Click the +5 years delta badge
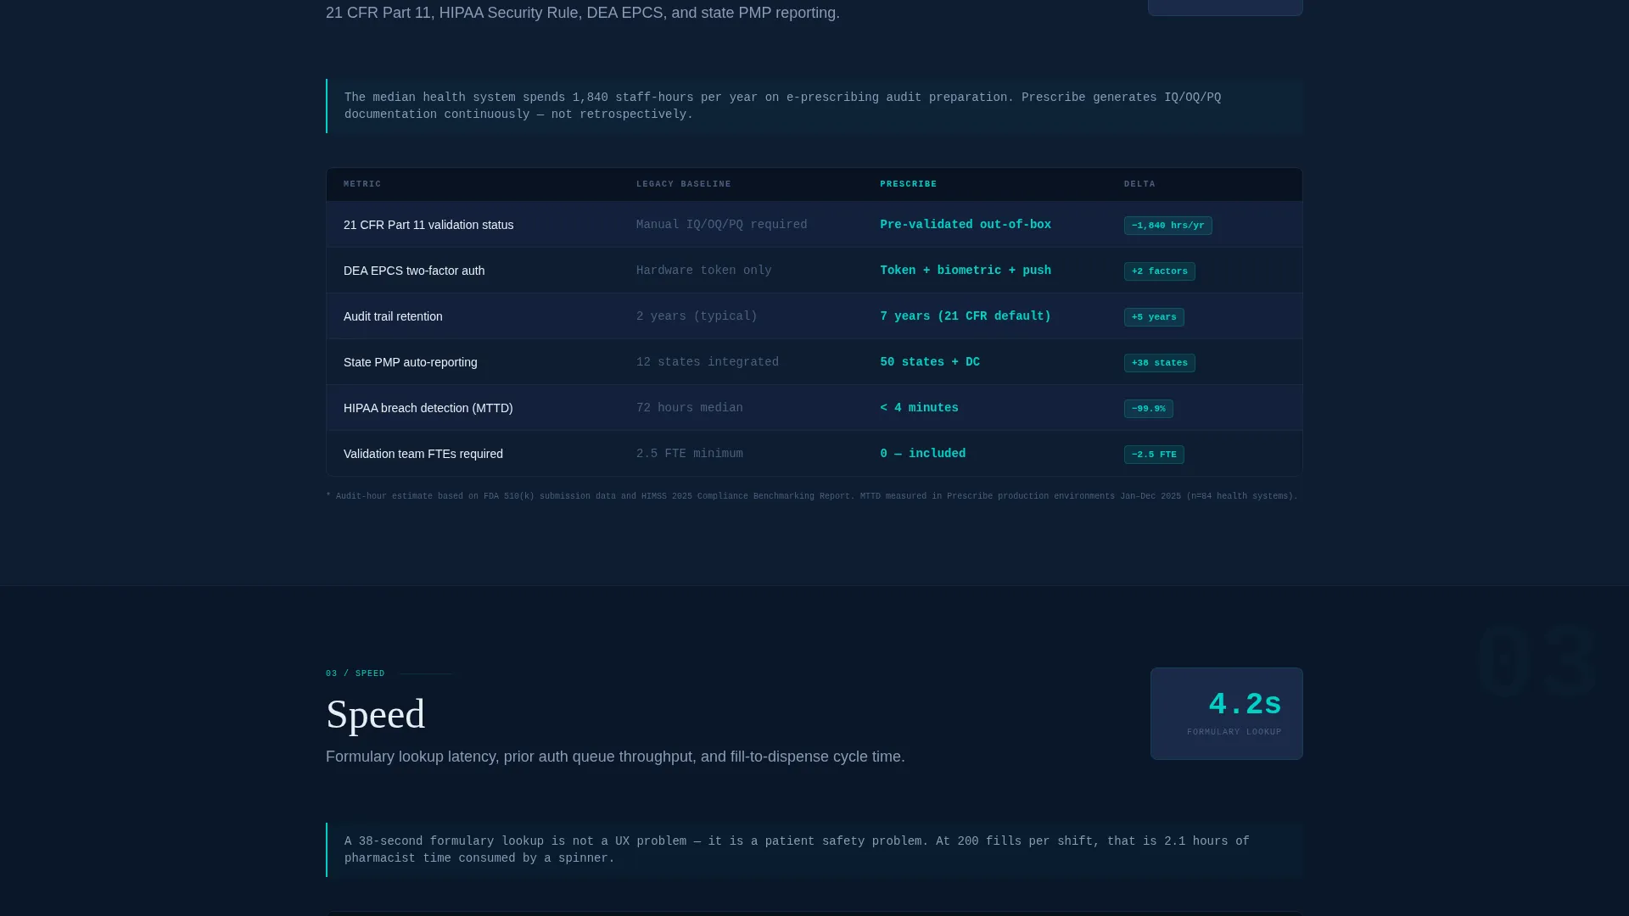The height and width of the screenshot is (916, 1629). tap(1154, 317)
